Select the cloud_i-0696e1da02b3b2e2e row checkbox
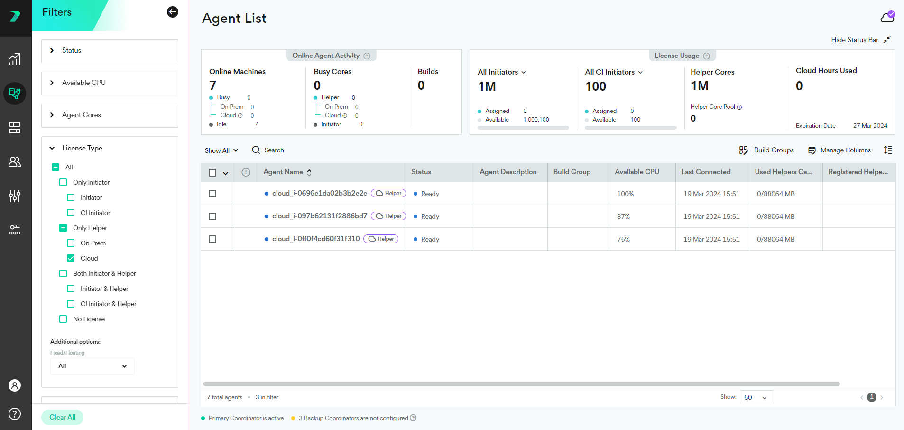 pyautogui.click(x=212, y=194)
